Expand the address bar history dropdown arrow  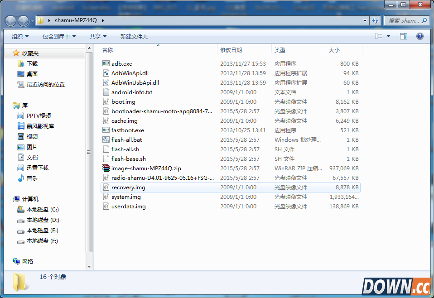coord(365,20)
